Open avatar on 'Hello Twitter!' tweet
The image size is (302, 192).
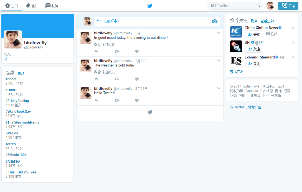coord(85,93)
